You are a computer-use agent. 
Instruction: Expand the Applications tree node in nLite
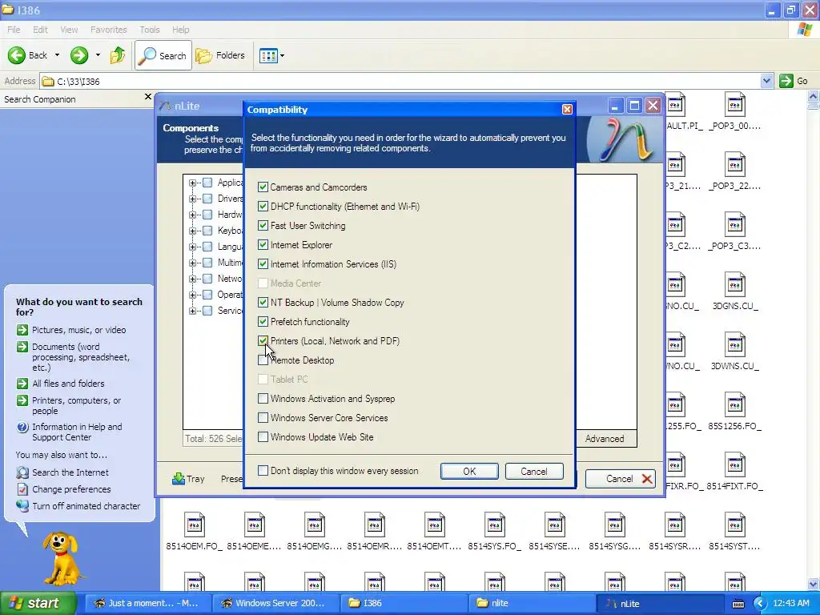[x=192, y=183]
